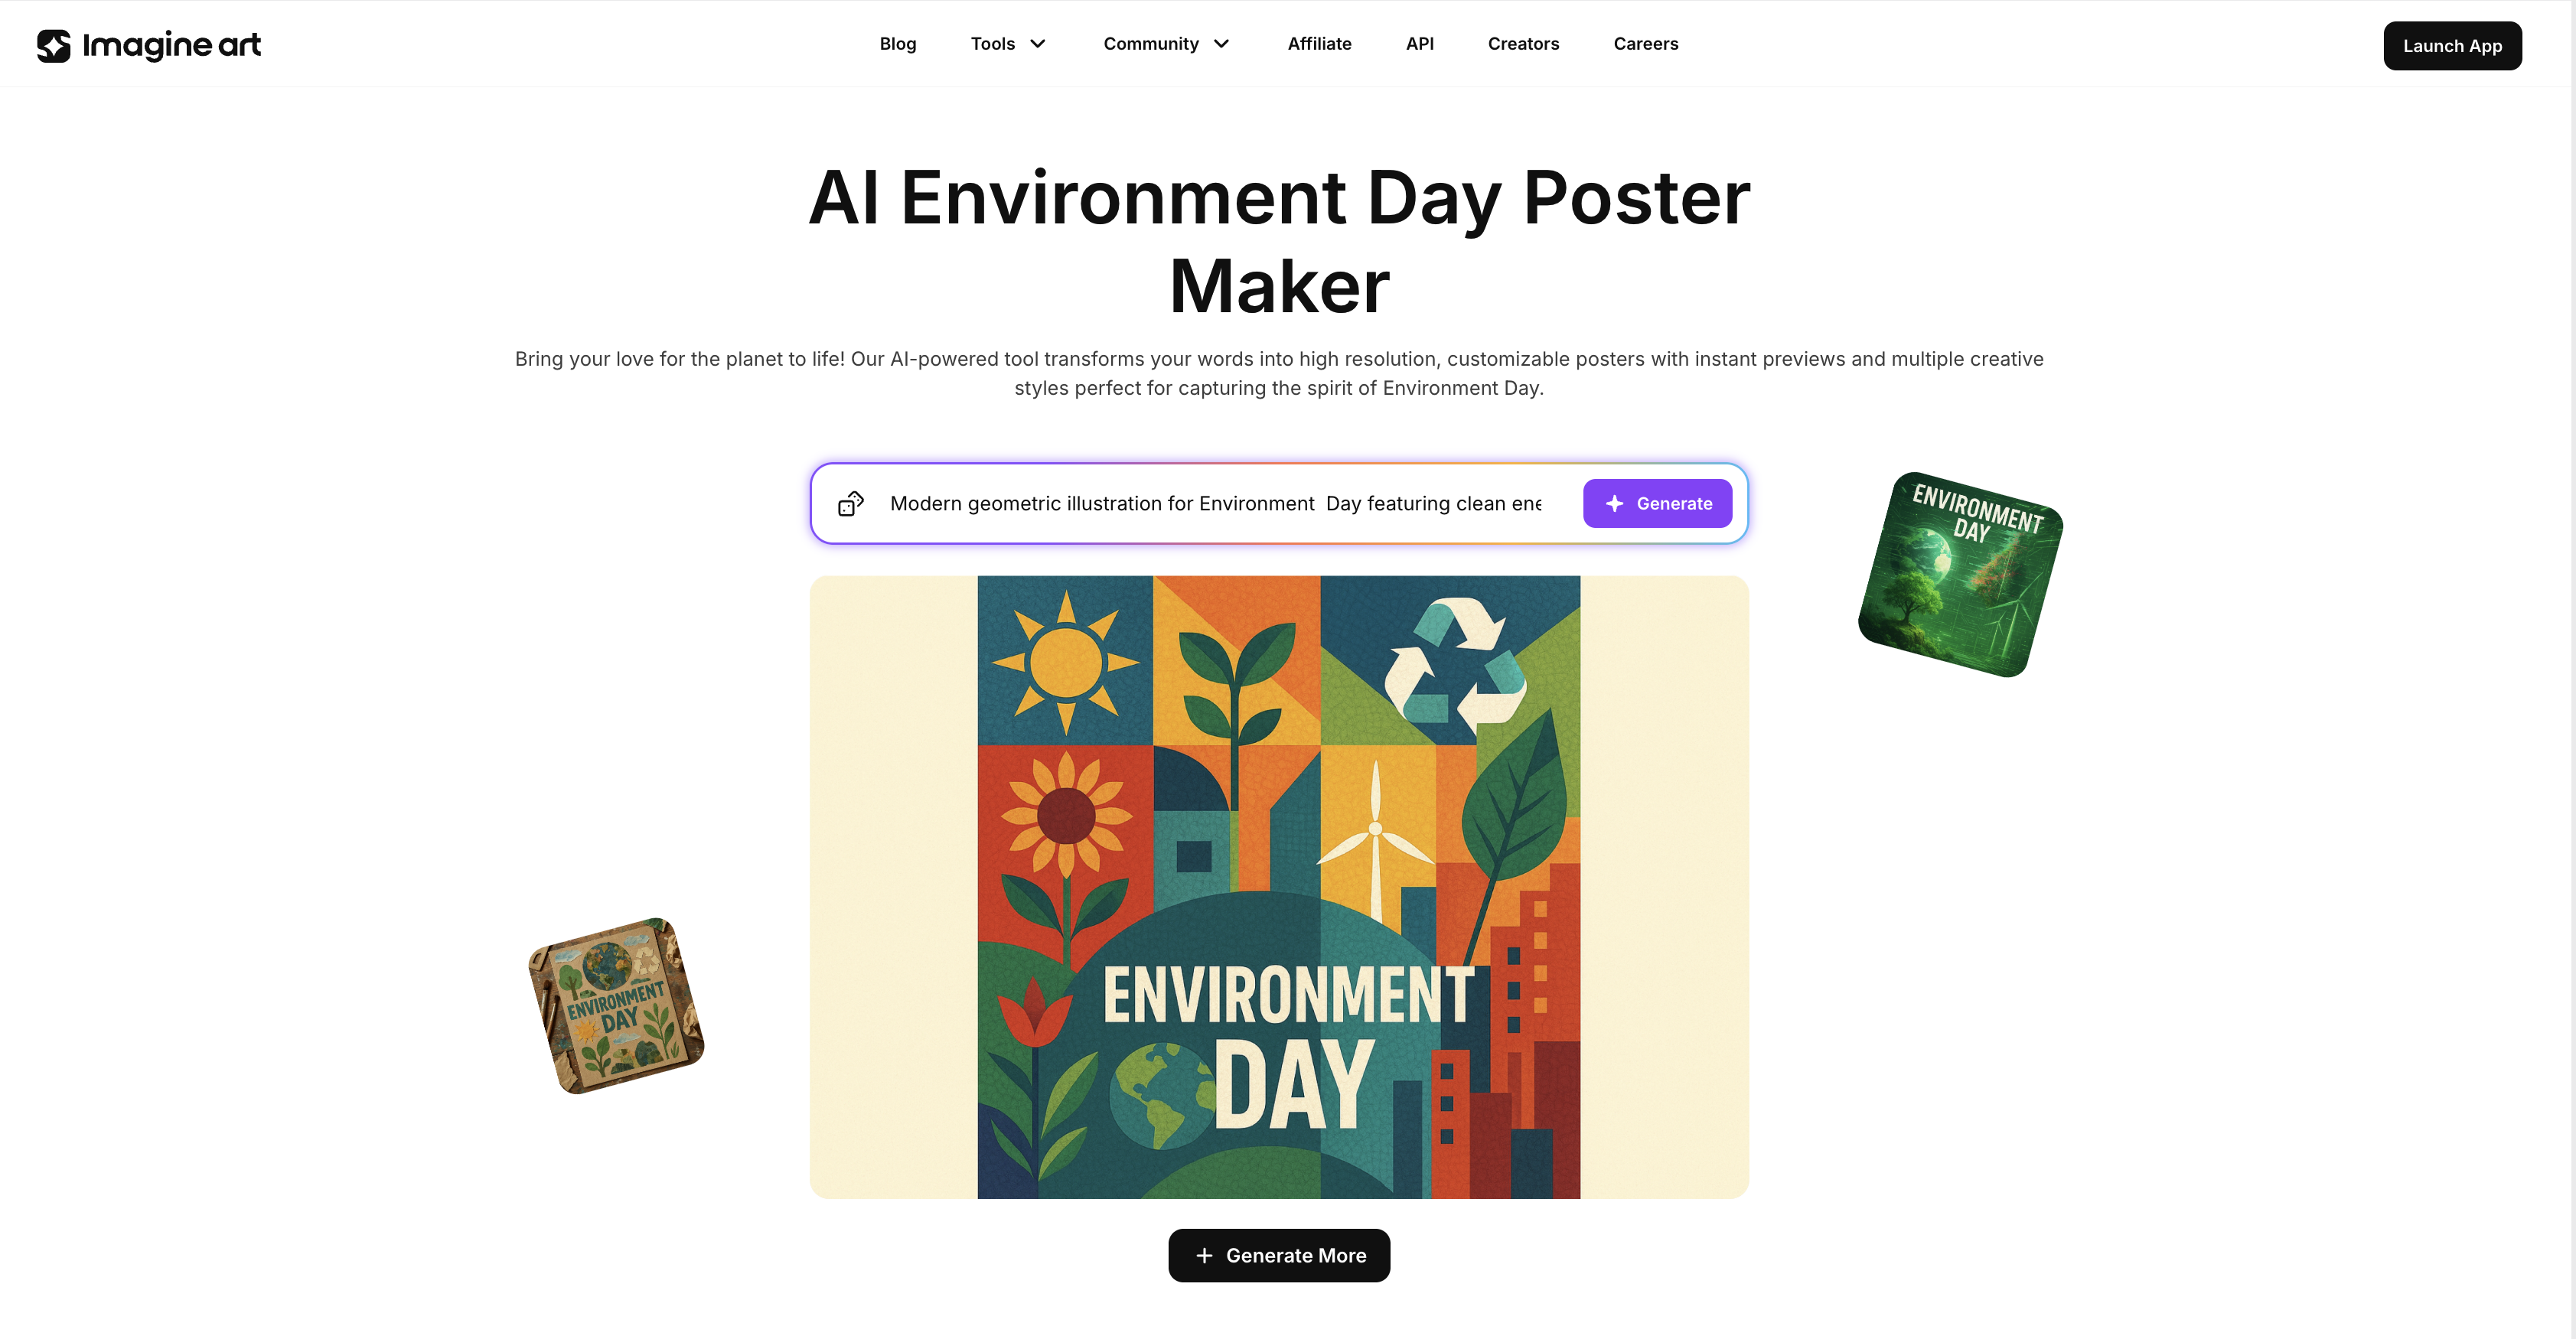Click the Imagine art logo icon
2576x1339 pixels.
pos(54,46)
